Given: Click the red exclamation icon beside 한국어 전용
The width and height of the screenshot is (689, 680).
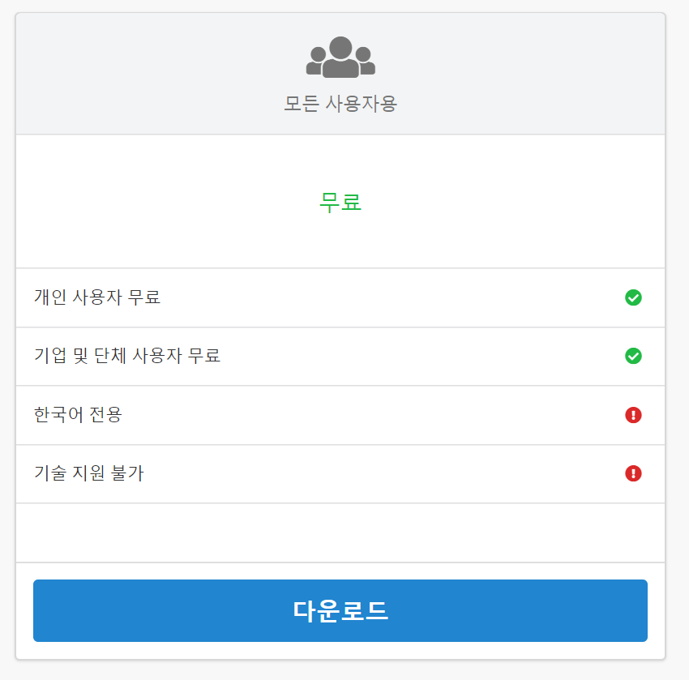Looking at the screenshot, I should coord(633,415).
